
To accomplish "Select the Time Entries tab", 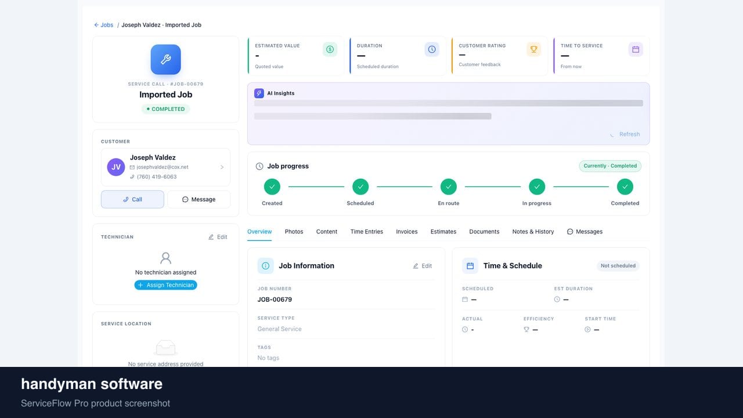I will point(367,232).
